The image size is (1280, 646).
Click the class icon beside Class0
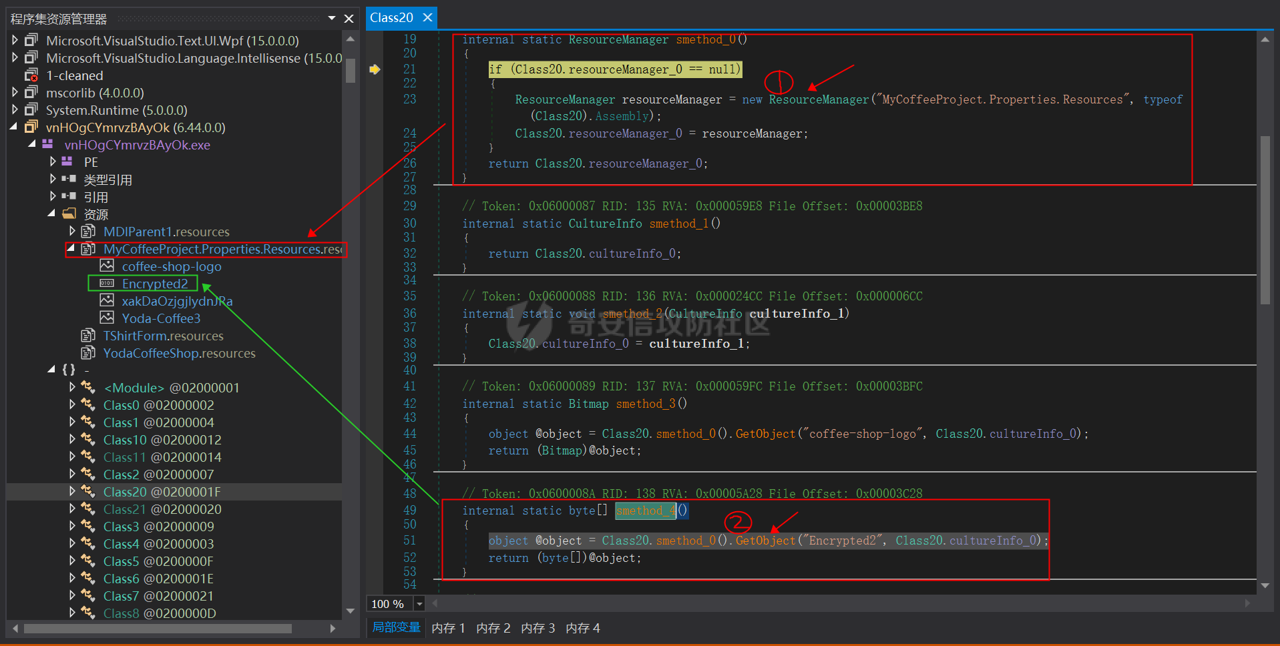click(x=87, y=404)
